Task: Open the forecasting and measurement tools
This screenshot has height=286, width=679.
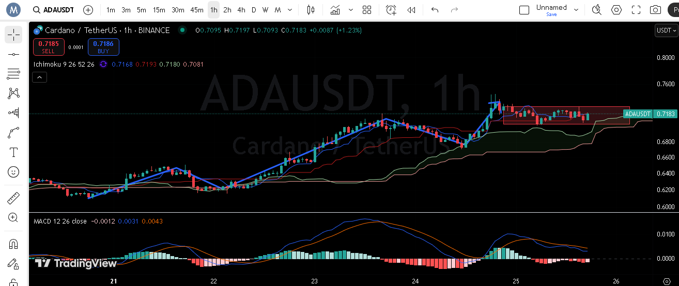Action: [13, 113]
